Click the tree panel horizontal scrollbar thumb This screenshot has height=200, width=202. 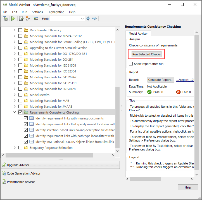click(x=49, y=155)
